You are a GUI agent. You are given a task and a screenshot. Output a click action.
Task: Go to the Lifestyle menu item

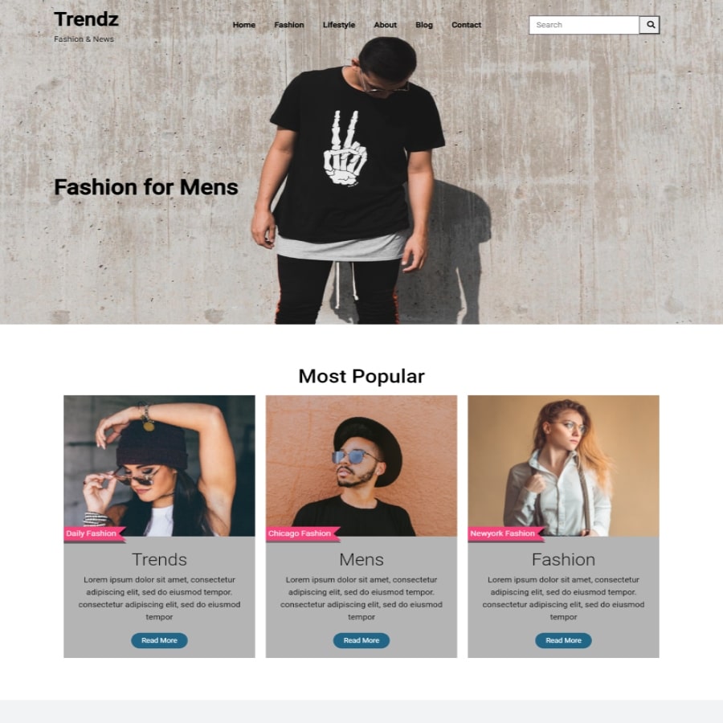(339, 25)
